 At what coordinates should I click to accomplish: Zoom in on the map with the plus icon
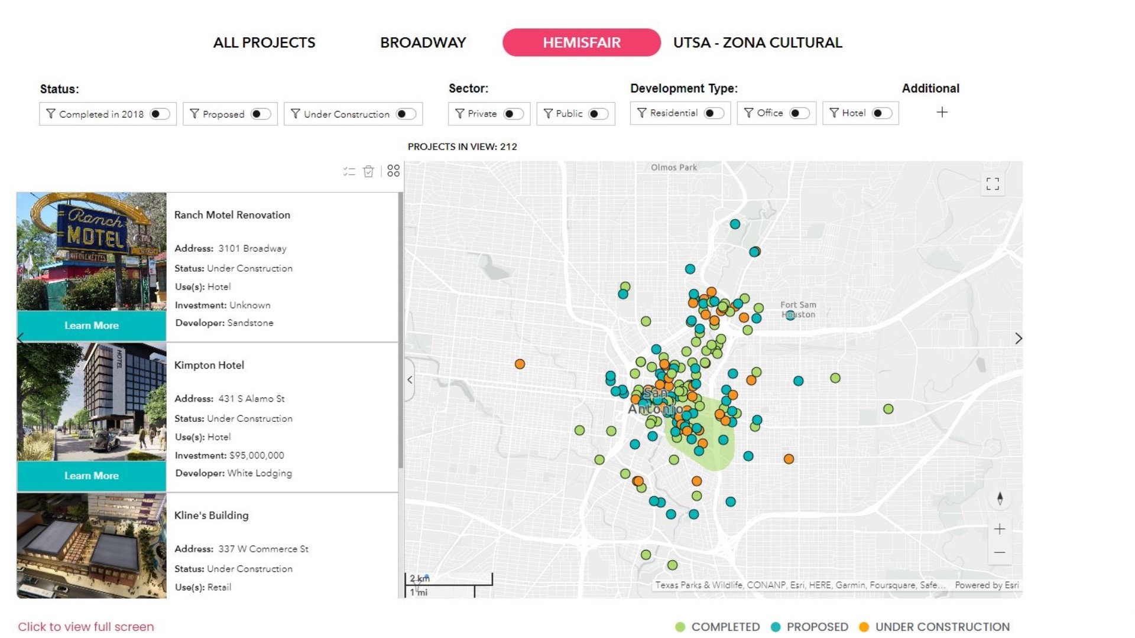(x=1000, y=529)
